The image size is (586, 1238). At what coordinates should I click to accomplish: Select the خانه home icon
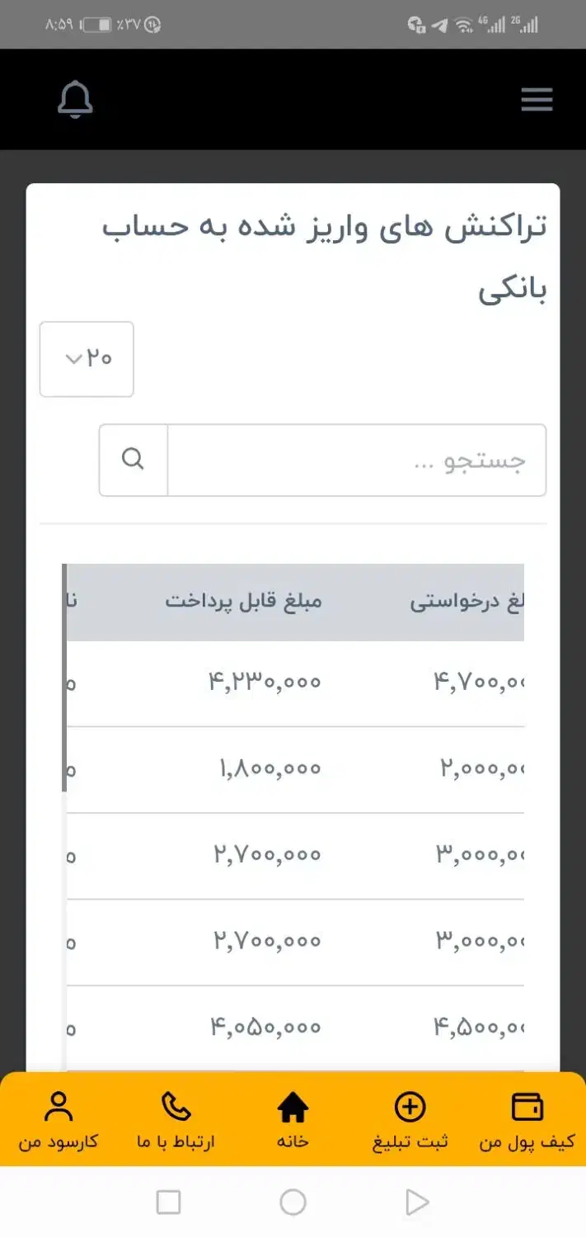[294, 1106]
